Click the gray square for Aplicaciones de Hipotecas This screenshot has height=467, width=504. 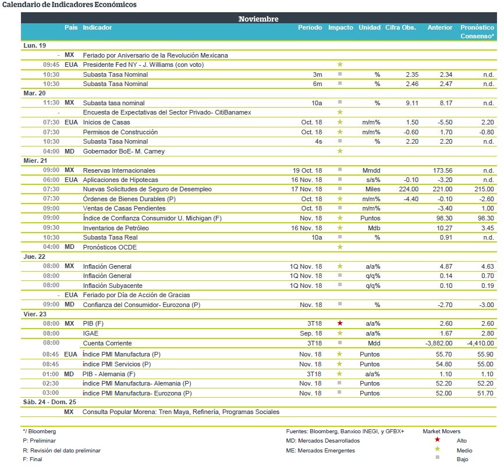click(340, 179)
